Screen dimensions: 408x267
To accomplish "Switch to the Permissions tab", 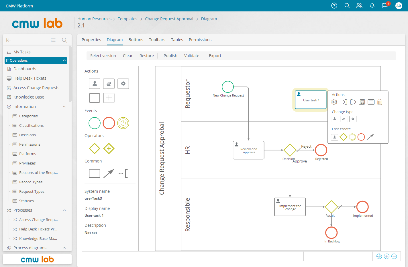I will click(x=200, y=40).
